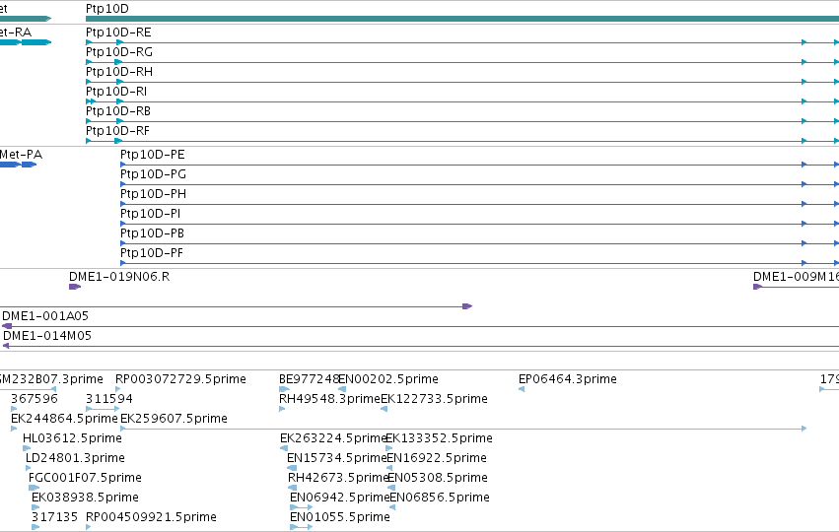The width and height of the screenshot is (839, 532).
Task: Click the 311594 feature label
Action: (x=109, y=399)
